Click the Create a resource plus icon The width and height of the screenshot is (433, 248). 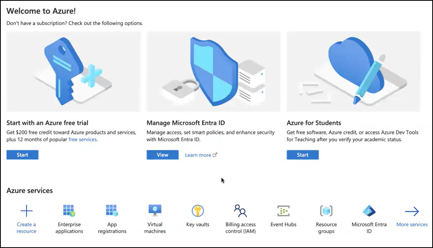click(x=26, y=211)
